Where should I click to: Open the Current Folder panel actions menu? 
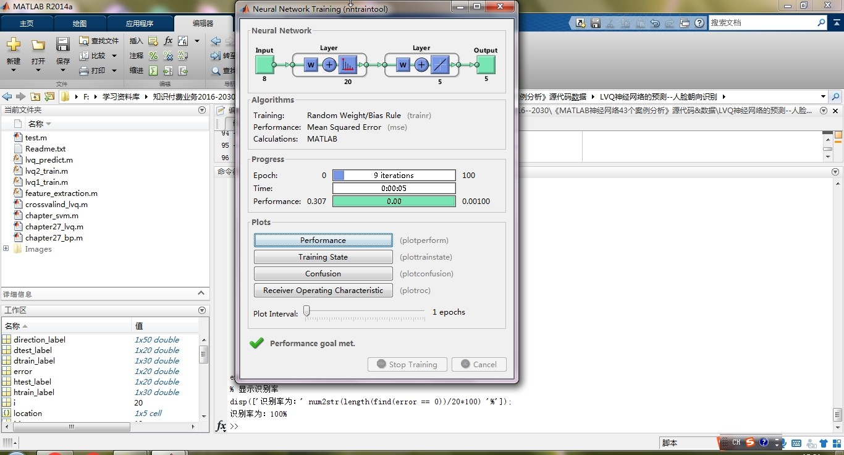click(202, 110)
